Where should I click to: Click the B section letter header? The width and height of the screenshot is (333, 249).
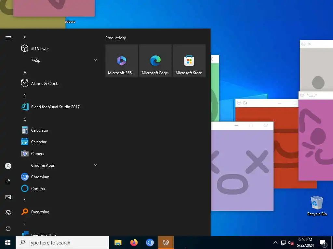click(24, 96)
